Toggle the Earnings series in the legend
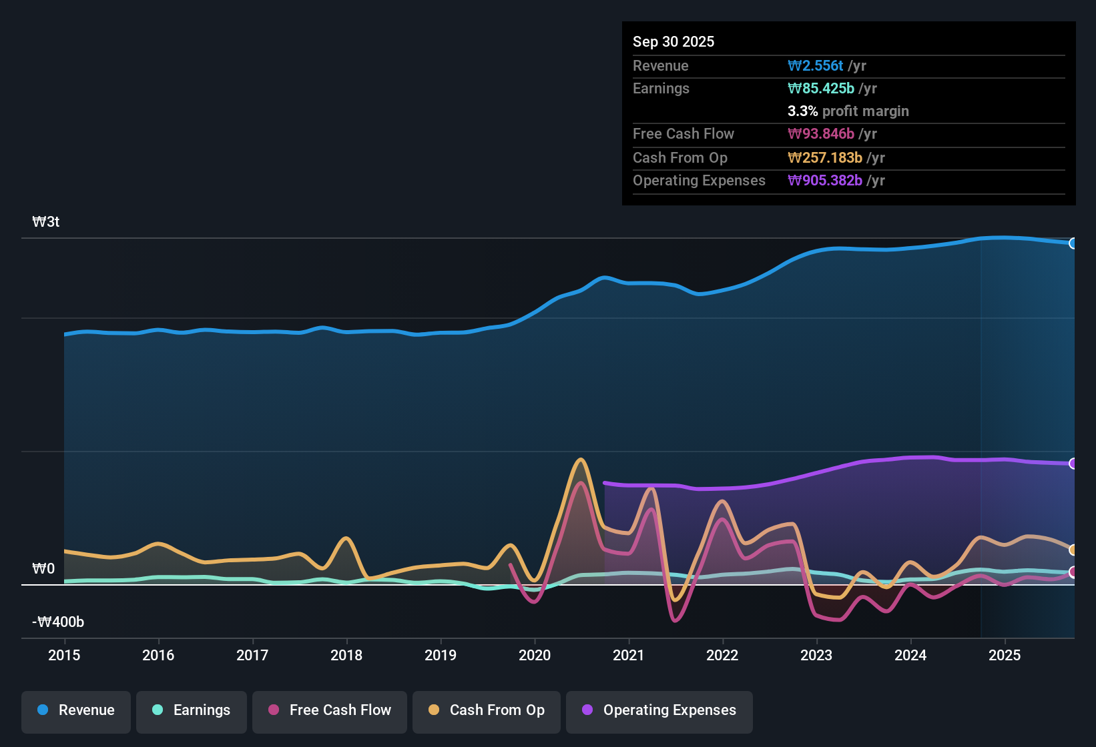The image size is (1096, 747). click(192, 710)
